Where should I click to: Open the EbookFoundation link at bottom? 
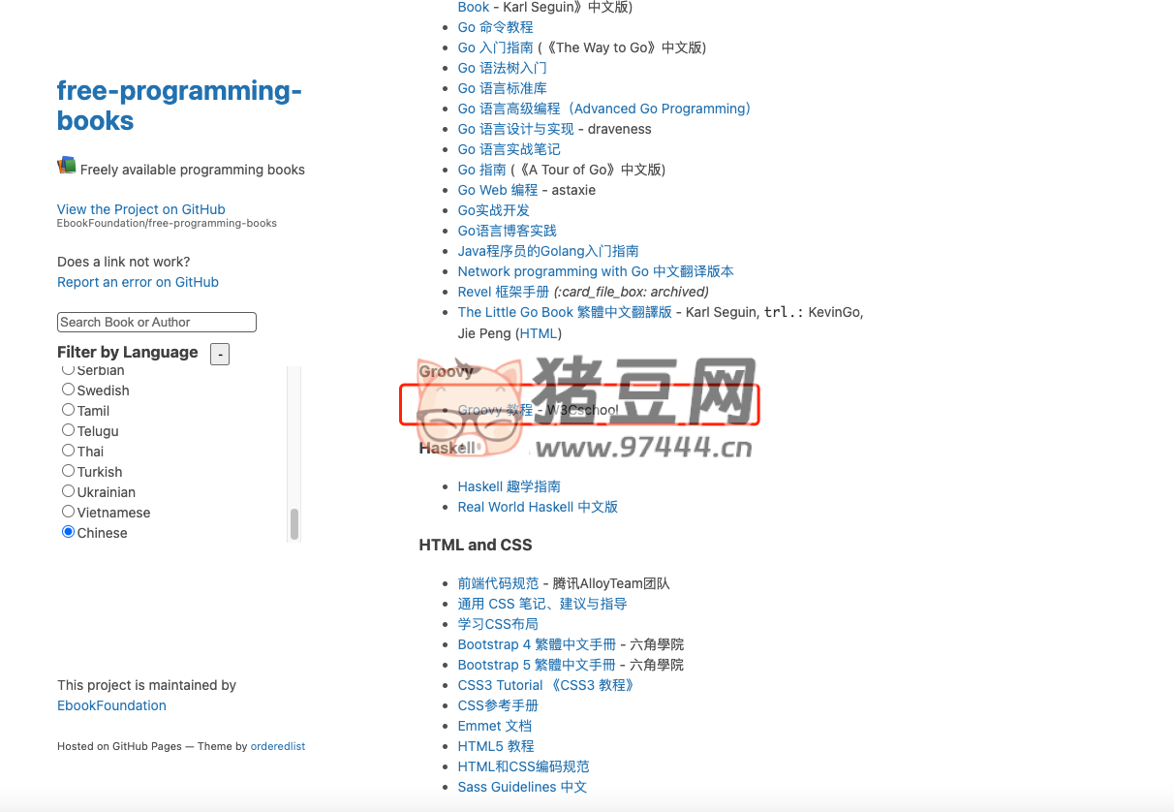(111, 705)
